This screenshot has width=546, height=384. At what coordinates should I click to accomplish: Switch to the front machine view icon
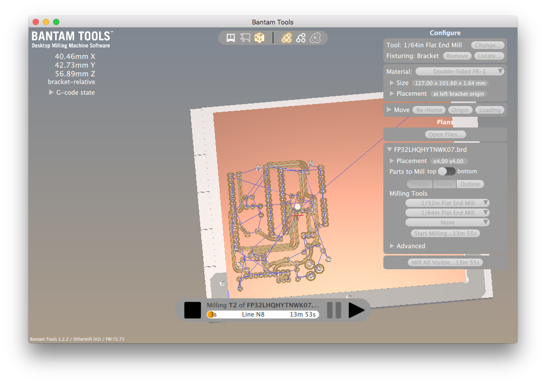pos(230,38)
